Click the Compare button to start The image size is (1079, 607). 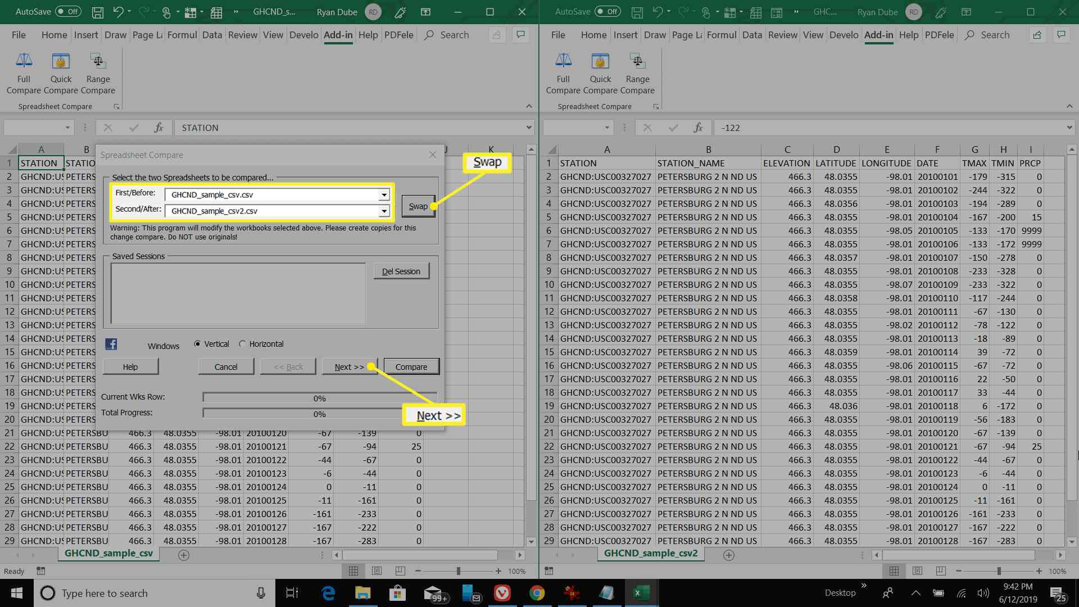click(410, 367)
